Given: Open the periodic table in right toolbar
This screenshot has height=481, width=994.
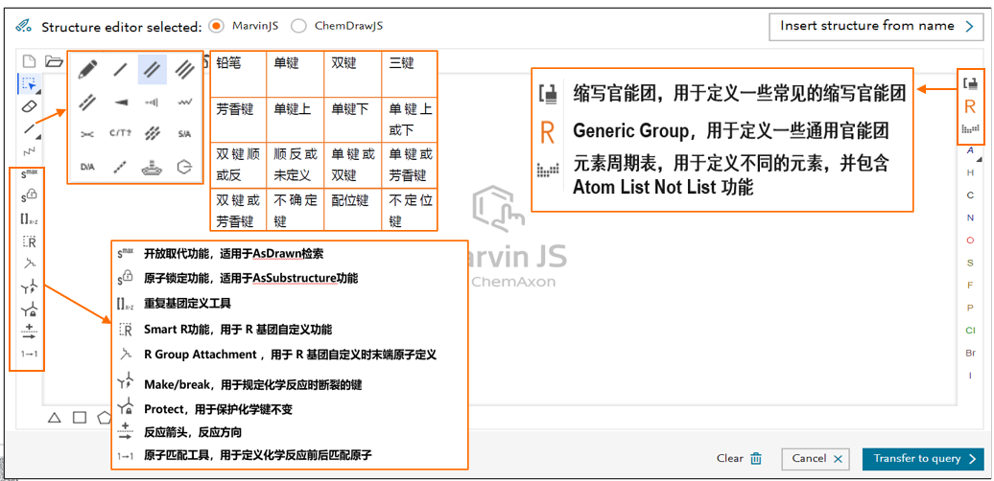Looking at the screenshot, I should click(x=970, y=129).
